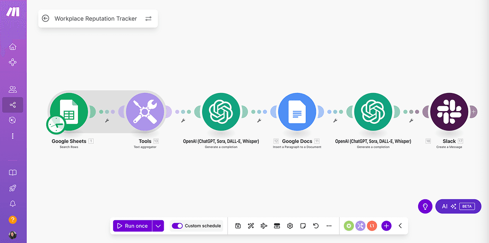Select the Slack Create a Message module
The height and width of the screenshot is (243, 489).
point(450,112)
